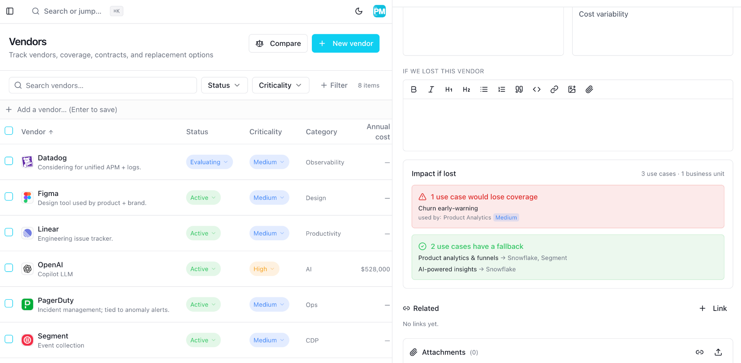Add a related Link
Viewport: 741px width, 363px height.
click(x=713, y=308)
